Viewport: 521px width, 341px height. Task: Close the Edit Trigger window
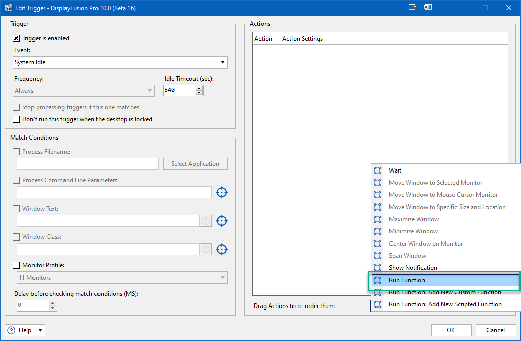point(509,8)
